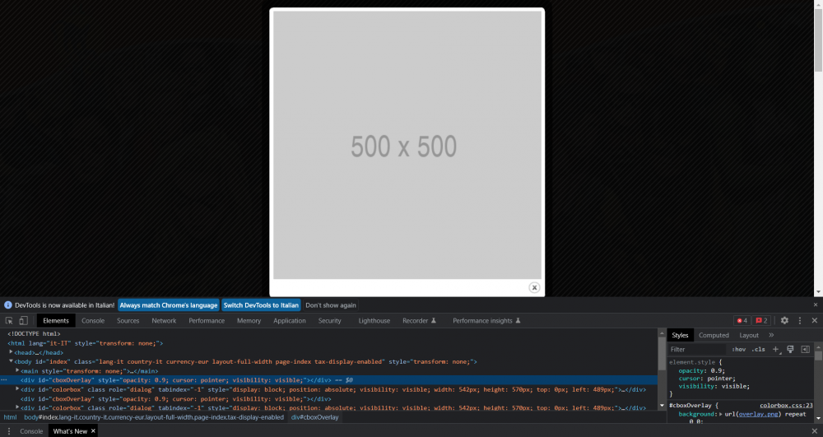Click the Styles pane scrollbar thumb

818,354
